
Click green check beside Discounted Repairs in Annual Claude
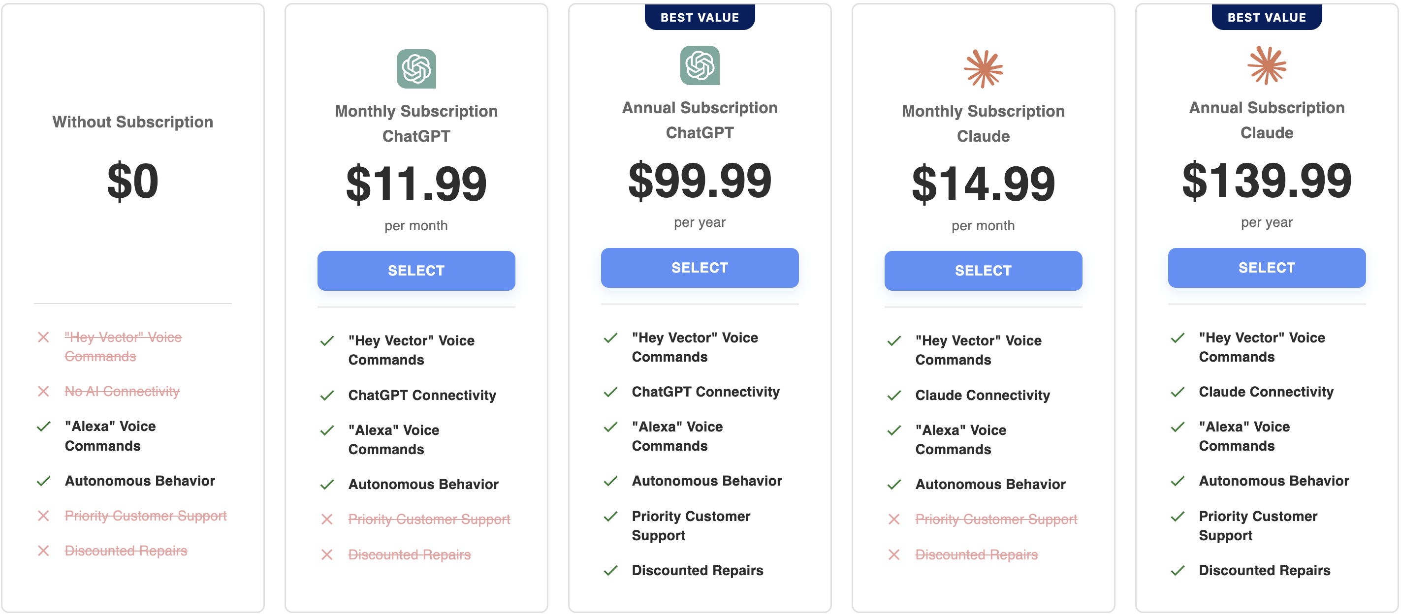pyautogui.click(x=1178, y=570)
